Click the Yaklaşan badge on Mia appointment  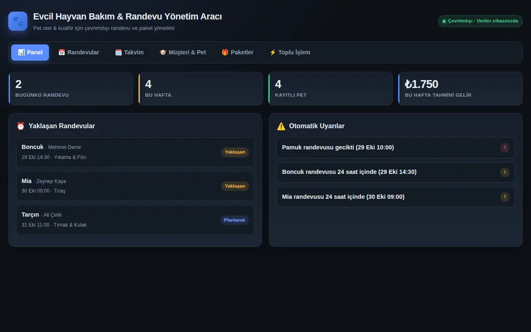tap(235, 186)
